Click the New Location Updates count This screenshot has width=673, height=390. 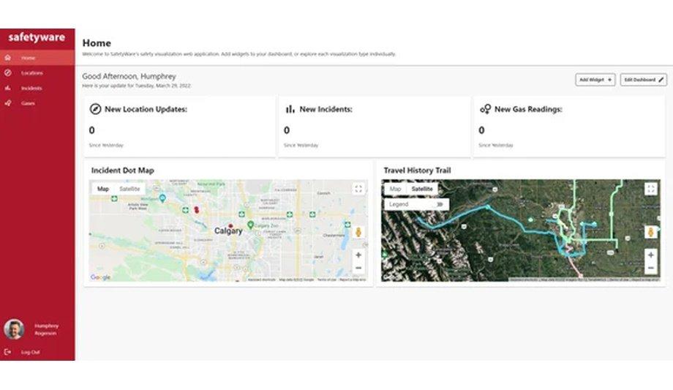pyautogui.click(x=92, y=130)
